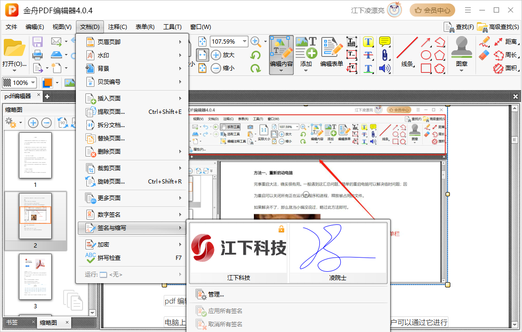The image size is (522, 332).
Task: Click 管理... to manage signatures
Action: point(216,295)
